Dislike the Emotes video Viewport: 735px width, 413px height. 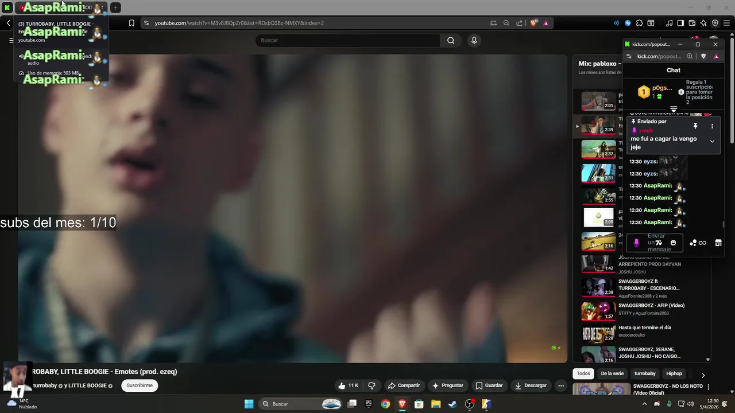(x=372, y=385)
